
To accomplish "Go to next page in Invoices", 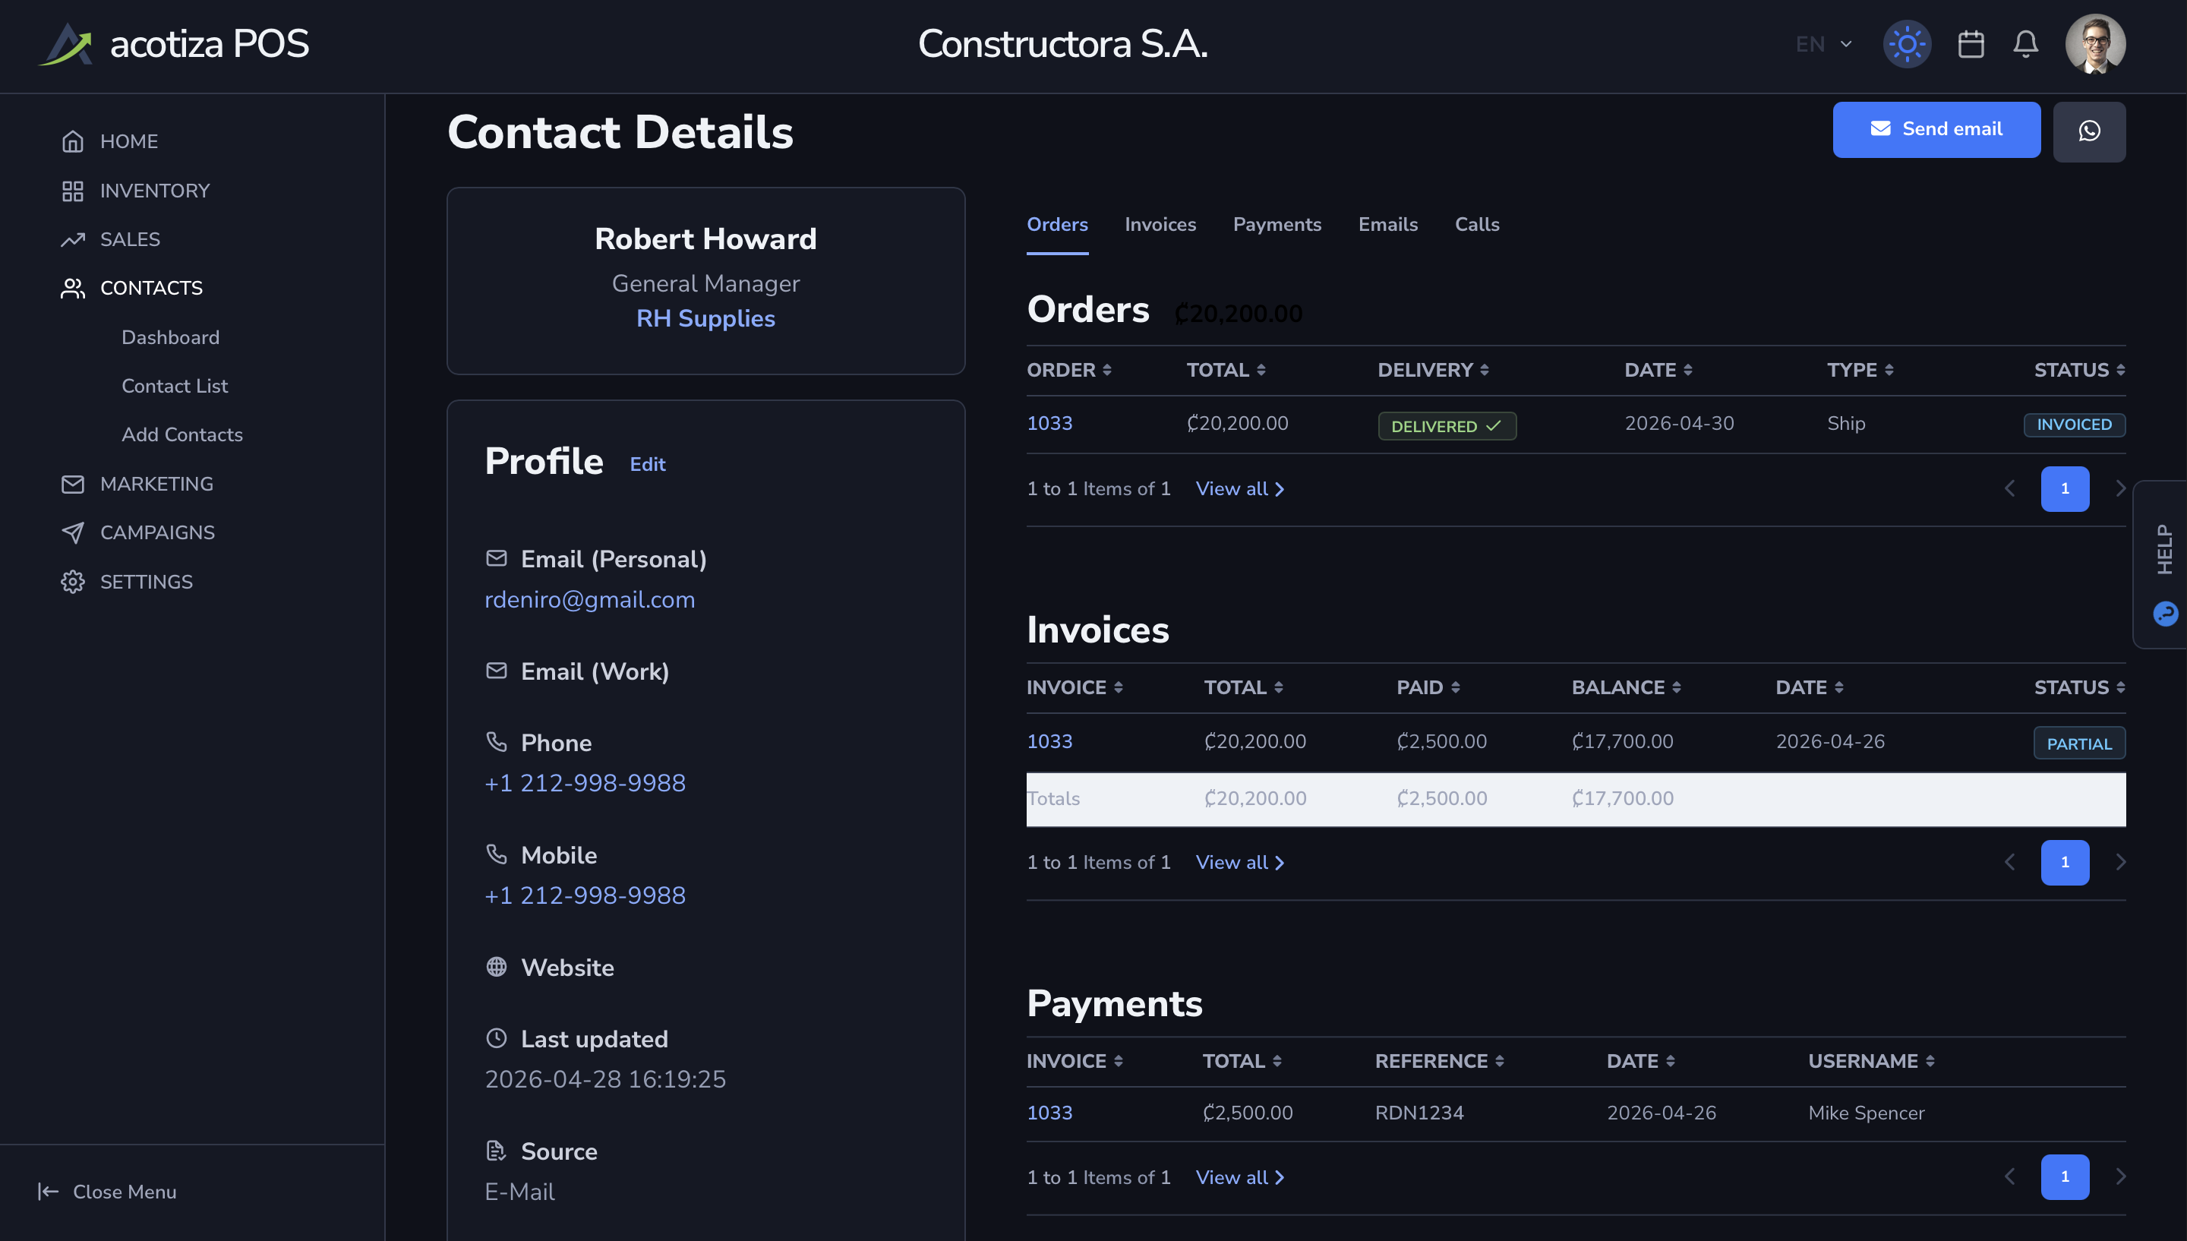I will pos(2119,862).
